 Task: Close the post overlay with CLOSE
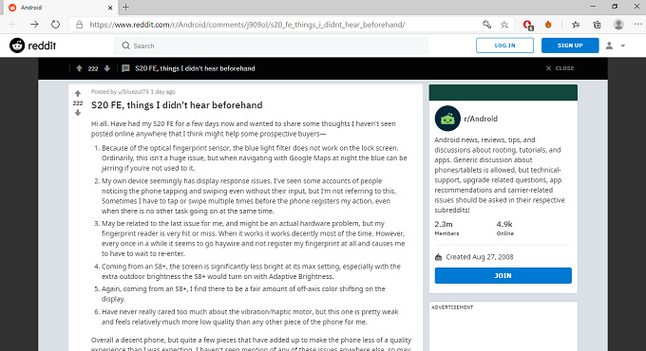[560, 68]
